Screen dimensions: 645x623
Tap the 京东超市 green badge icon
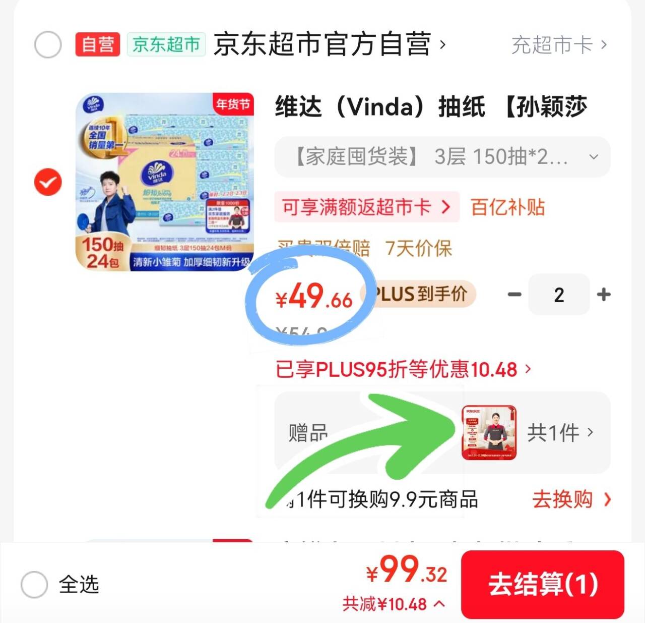(x=166, y=44)
